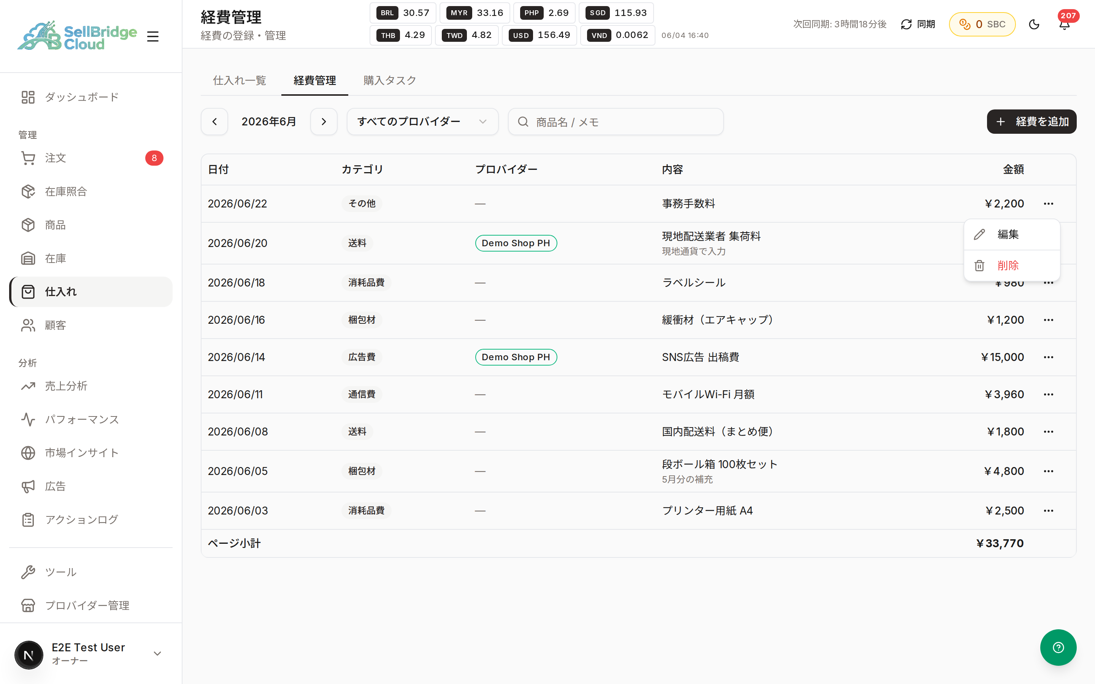Screen dimensions: 1095x684
Task: Open 市場インサイト market insights
Action: point(90,453)
